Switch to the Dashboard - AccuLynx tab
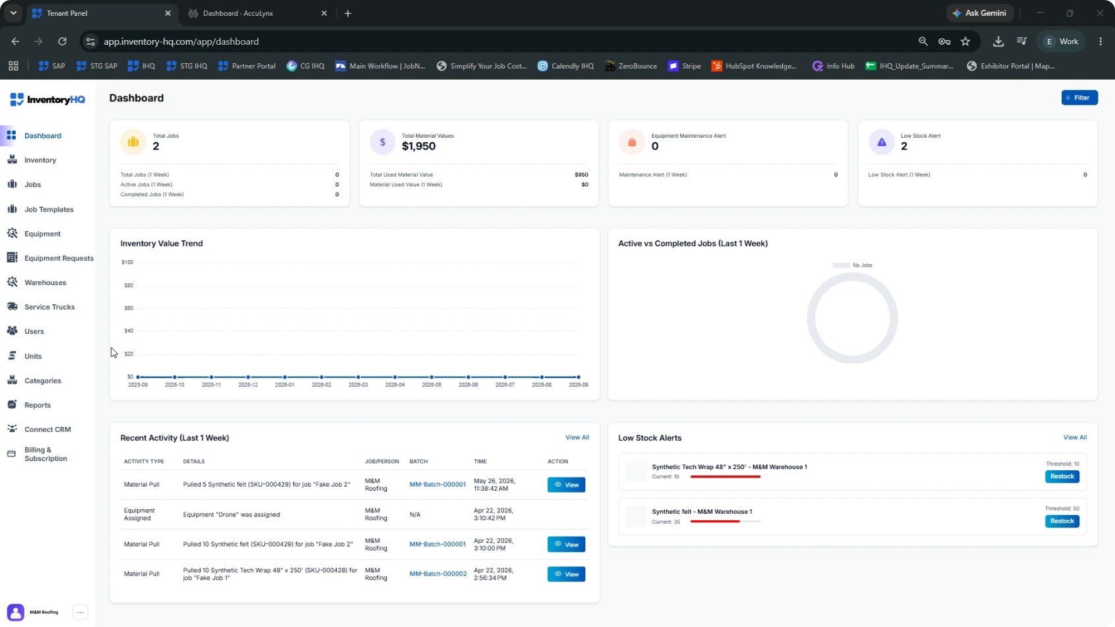 click(258, 13)
